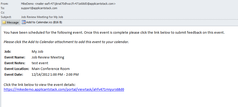Click the empty Cc field label
The image size is (238, 107).
click(x=3, y=13)
